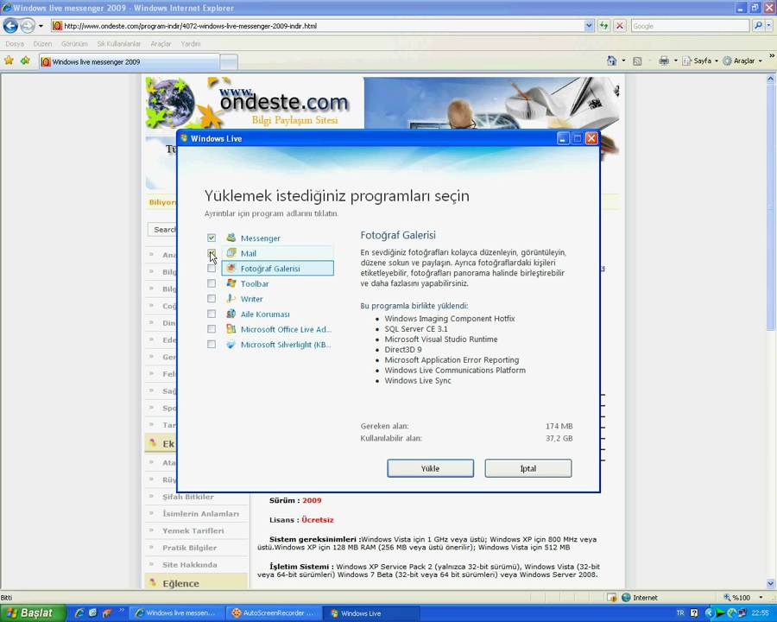Viewport: 777px width, 622px height.
Task: Click the Messenger program icon
Action: [x=231, y=238]
